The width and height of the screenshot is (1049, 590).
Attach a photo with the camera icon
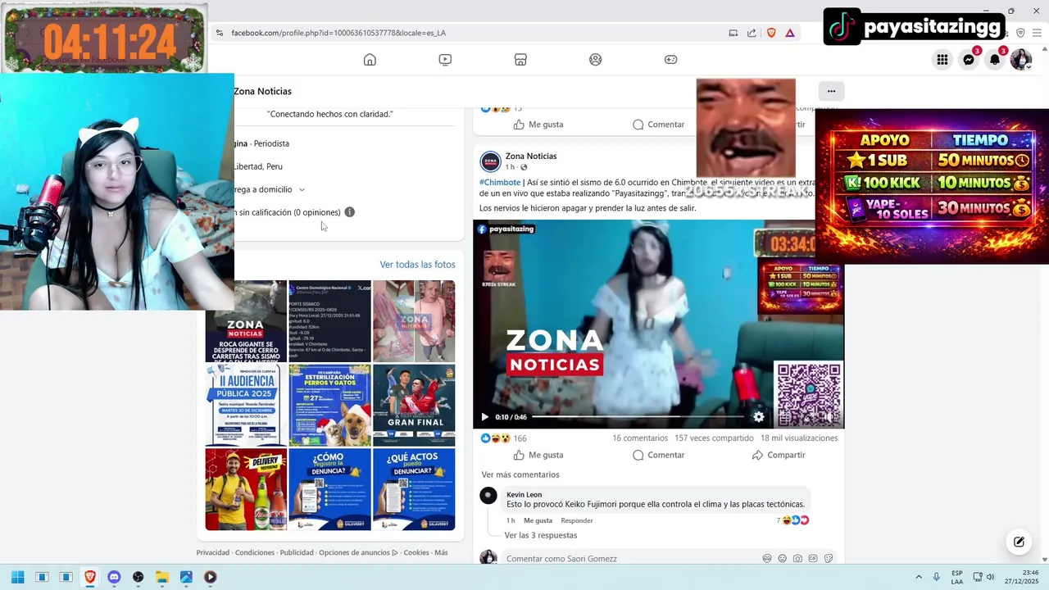tap(797, 559)
